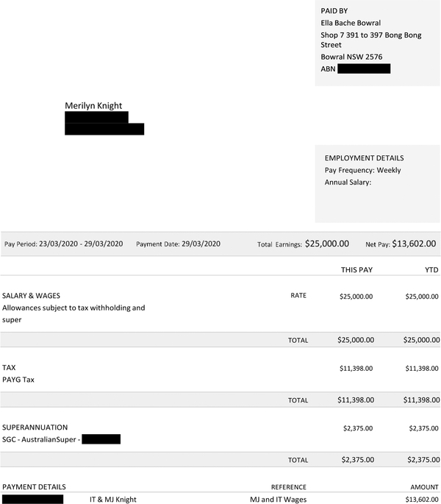Click the employee name Merilyn Knight
Viewport: 441px width, 504px height.
click(x=93, y=106)
